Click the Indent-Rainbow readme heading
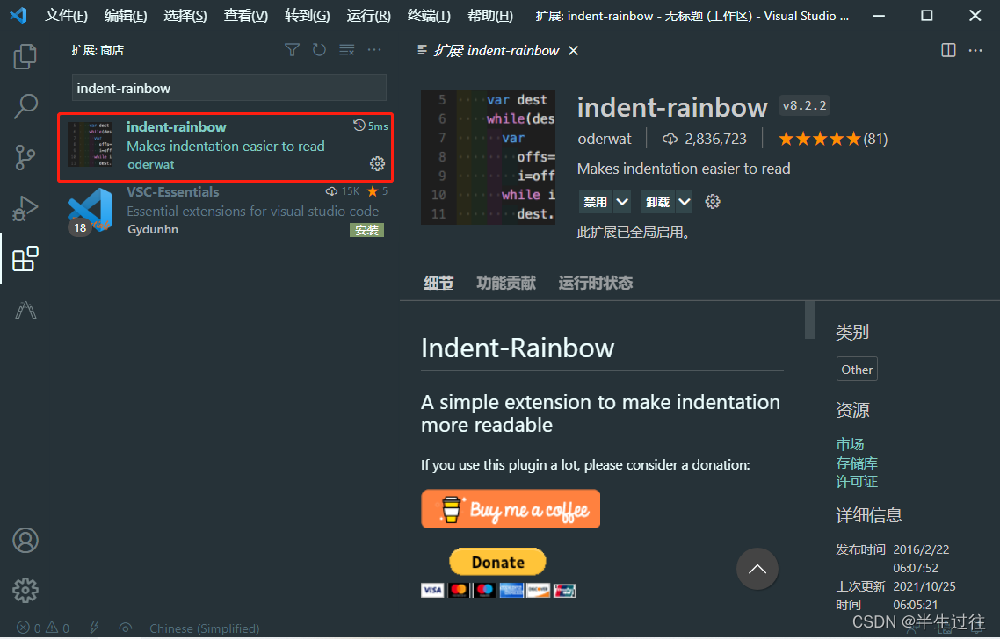The height and width of the screenshot is (639, 1000). (518, 348)
